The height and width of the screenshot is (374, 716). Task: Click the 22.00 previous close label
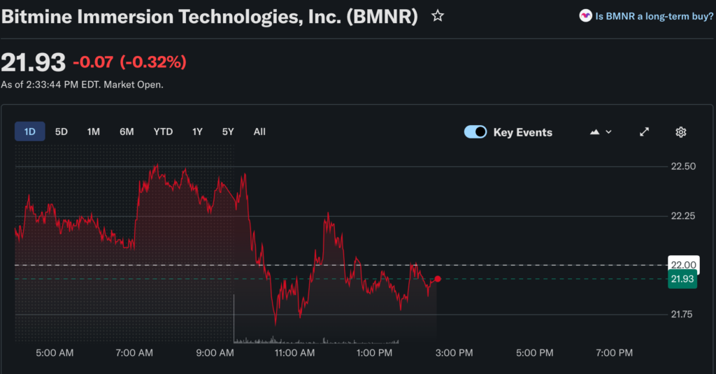pyautogui.click(x=684, y=265)
